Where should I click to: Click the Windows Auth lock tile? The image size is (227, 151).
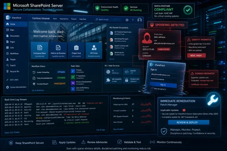click(x=132, y=80)
